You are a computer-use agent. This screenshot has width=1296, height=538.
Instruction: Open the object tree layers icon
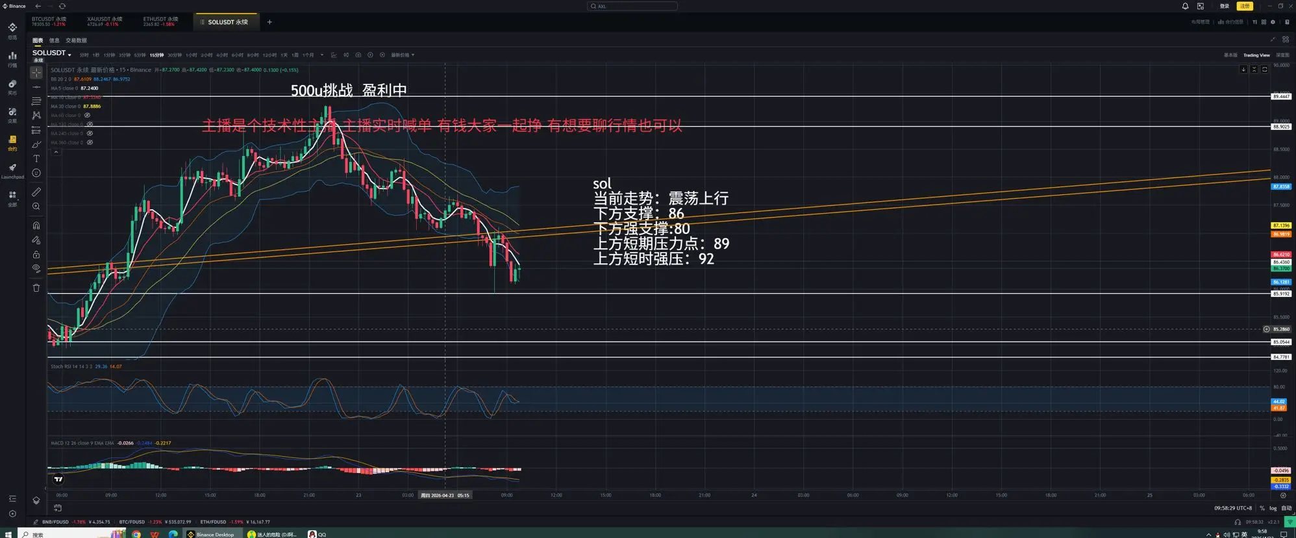coord(36,500)
